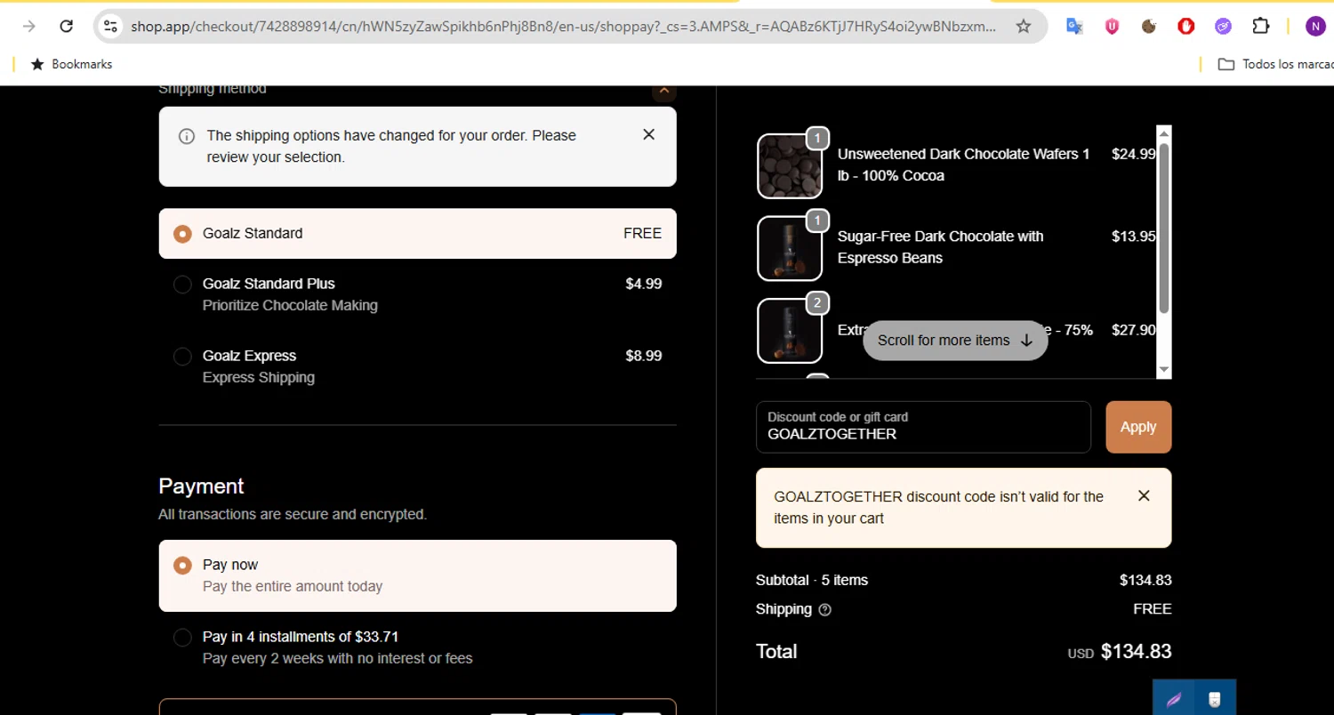This screenshot has height=715, width=1334.
Task: Click the Unsweetened Dark Chocolate Wafers thumbnail
Action: point(790,166)
